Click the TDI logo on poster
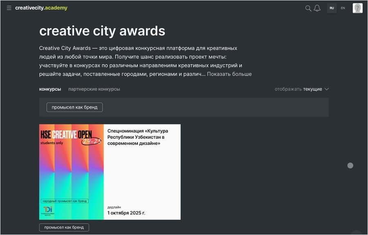The width and height of the screenshot is (368, 235). [48, 210]
